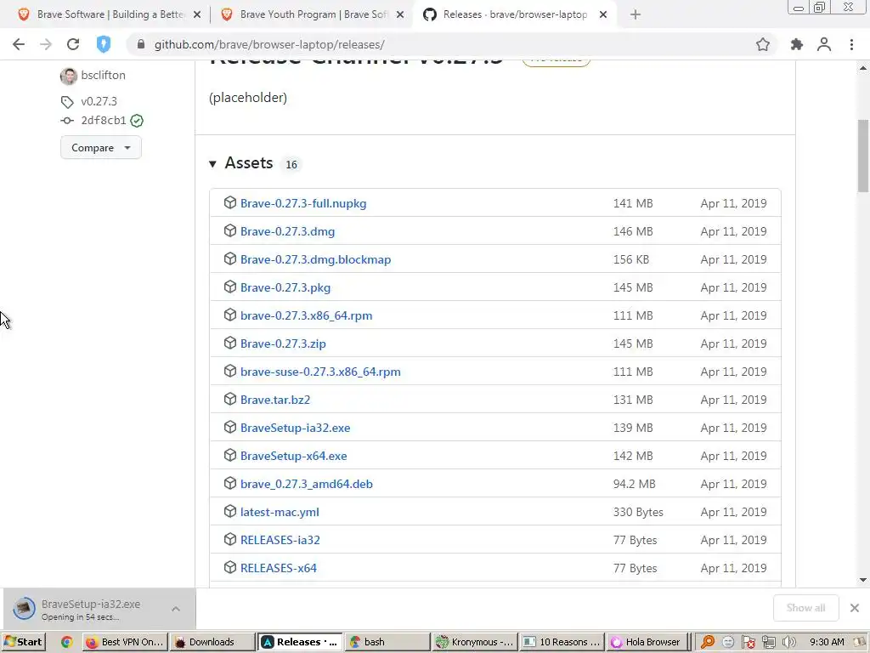
Task: Click the volume speaker tray icon
Action: click(x=788, y=642)
